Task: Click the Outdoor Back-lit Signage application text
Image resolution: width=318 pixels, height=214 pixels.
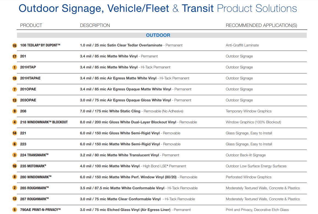Action: click(x=246, y=155)
